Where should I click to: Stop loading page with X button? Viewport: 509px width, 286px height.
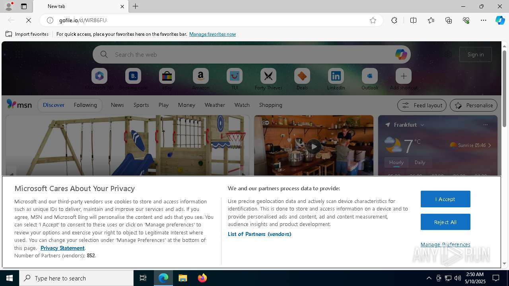point(29,20)
